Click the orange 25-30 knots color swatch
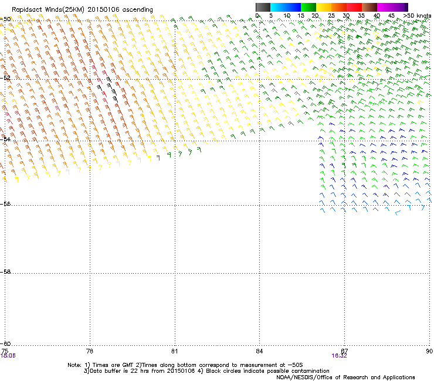Screen dimensions: 434x381 [339, 7]
